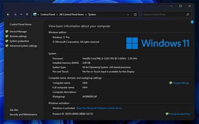Click the shield icon beside System protection
This screenshot has width=199, height=124.
click(7, 41)
